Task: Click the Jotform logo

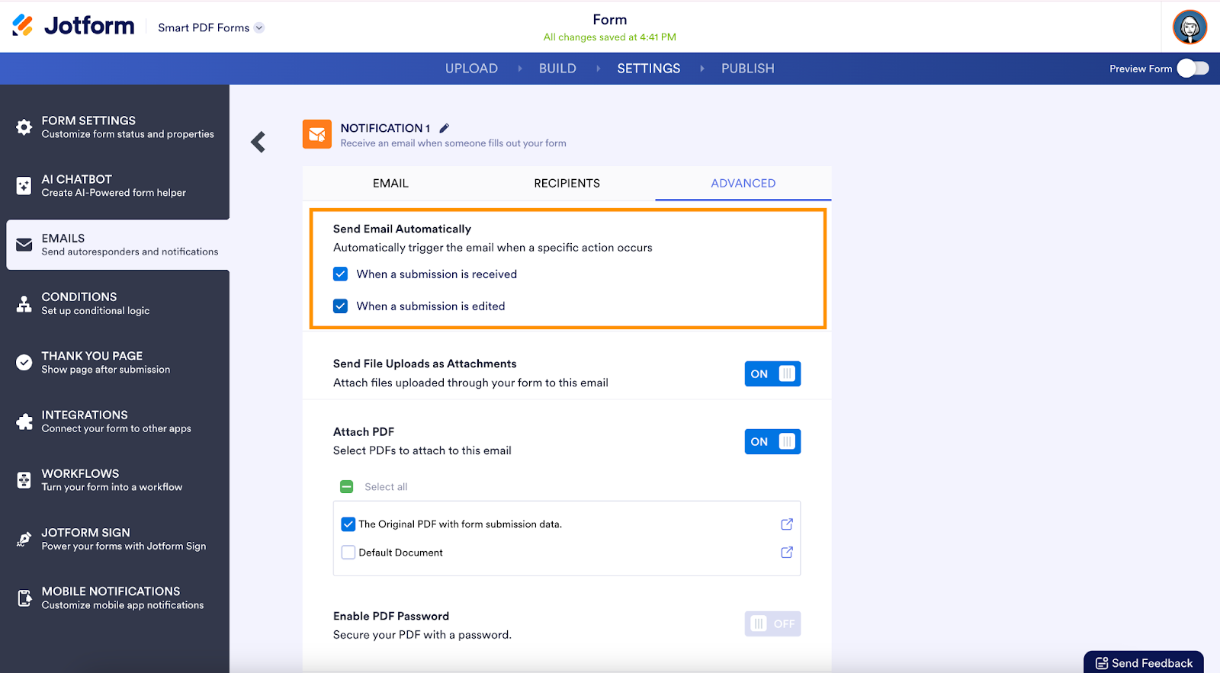Action: pyautogui.click(x=73, y=26)
